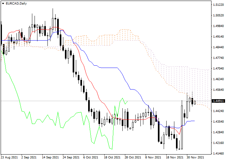Click price level 1.50520 on scale
The image size is (226, 161).
click(219, 15)
